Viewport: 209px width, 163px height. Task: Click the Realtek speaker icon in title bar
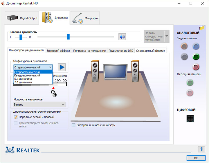point(3,3)
